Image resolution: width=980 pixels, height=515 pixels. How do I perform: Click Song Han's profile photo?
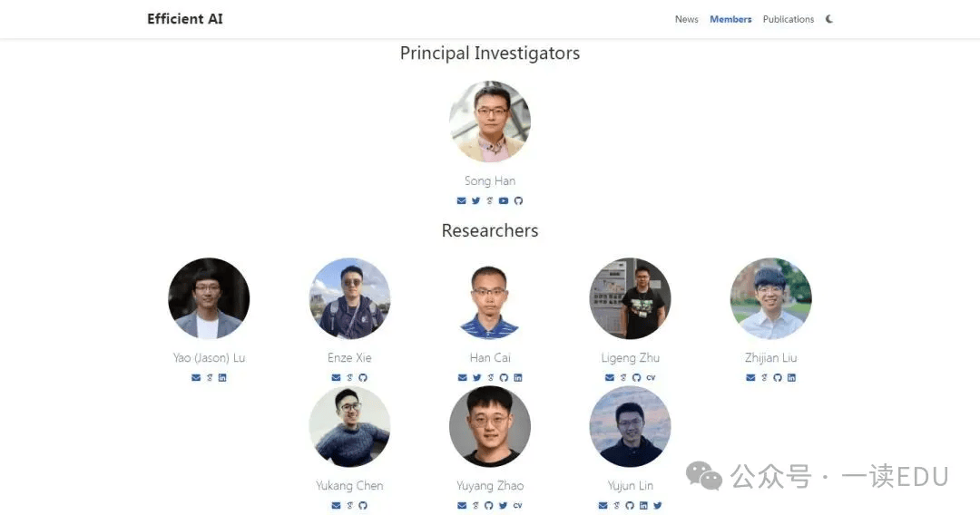coord(490,121)
